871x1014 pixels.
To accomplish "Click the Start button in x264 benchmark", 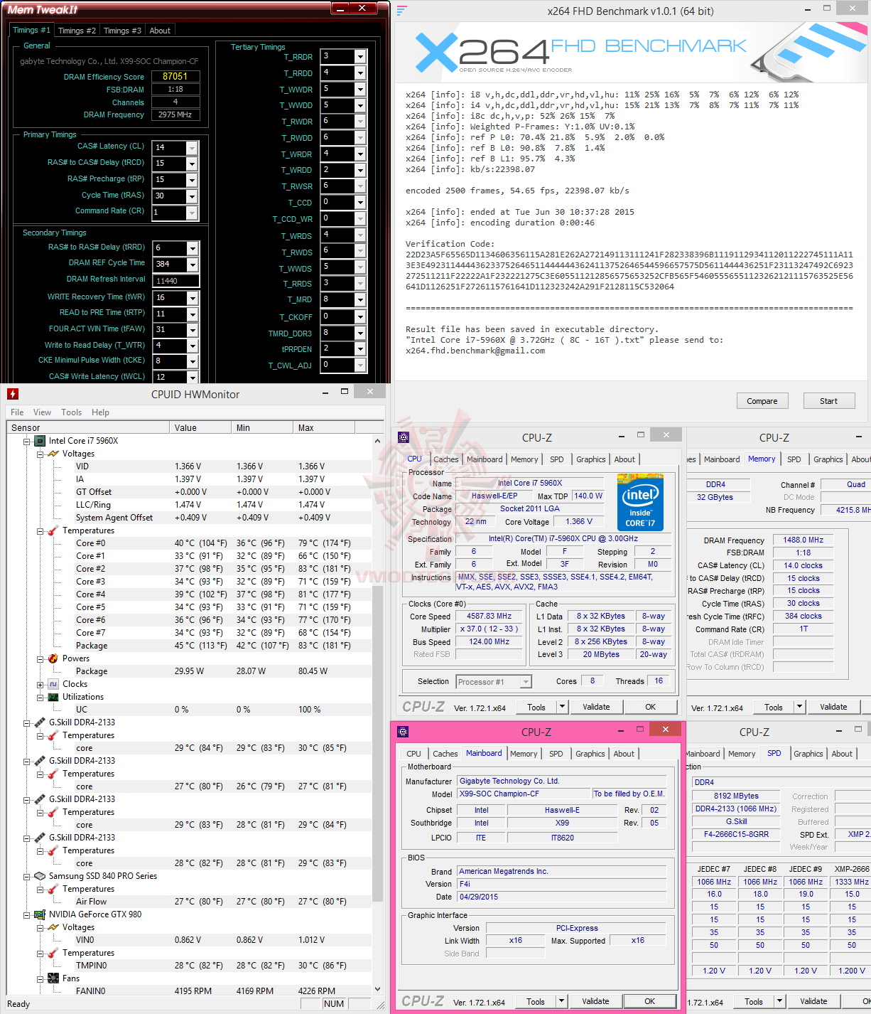I will (828, 401).
